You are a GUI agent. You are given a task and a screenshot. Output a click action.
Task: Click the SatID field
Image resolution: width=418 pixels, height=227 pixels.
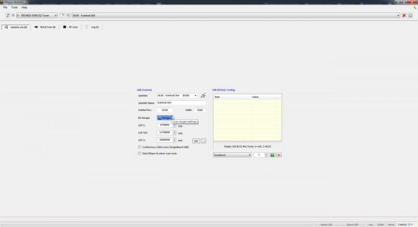point(200,110)
